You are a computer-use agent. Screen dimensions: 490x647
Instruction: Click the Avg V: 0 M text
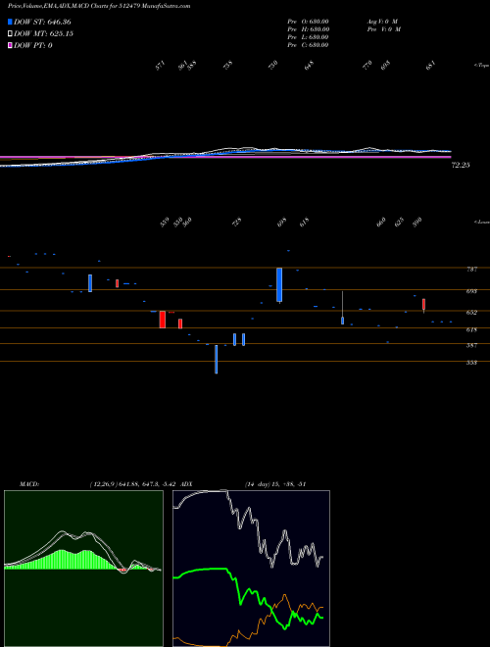(x=382, y=22)
